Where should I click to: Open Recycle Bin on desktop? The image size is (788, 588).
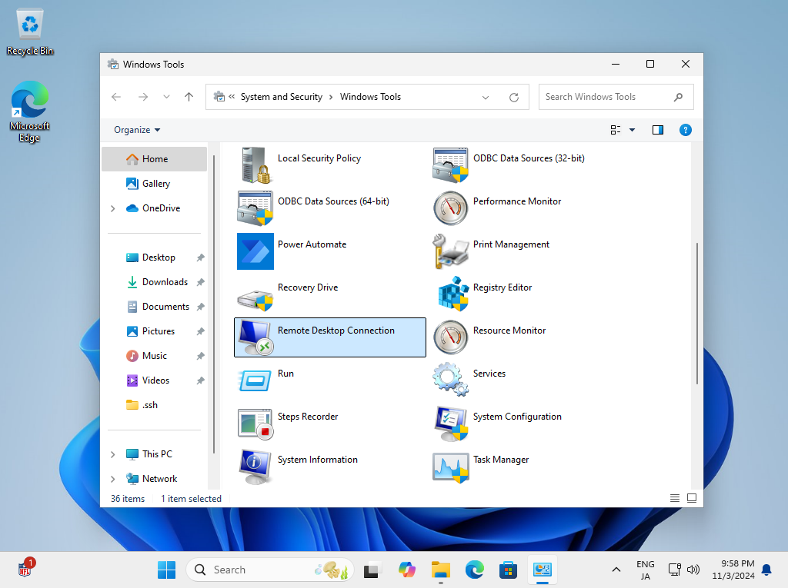point(30,32)
